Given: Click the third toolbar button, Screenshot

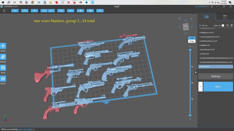Looking at the screenshot, I should [x=35, y=11].
